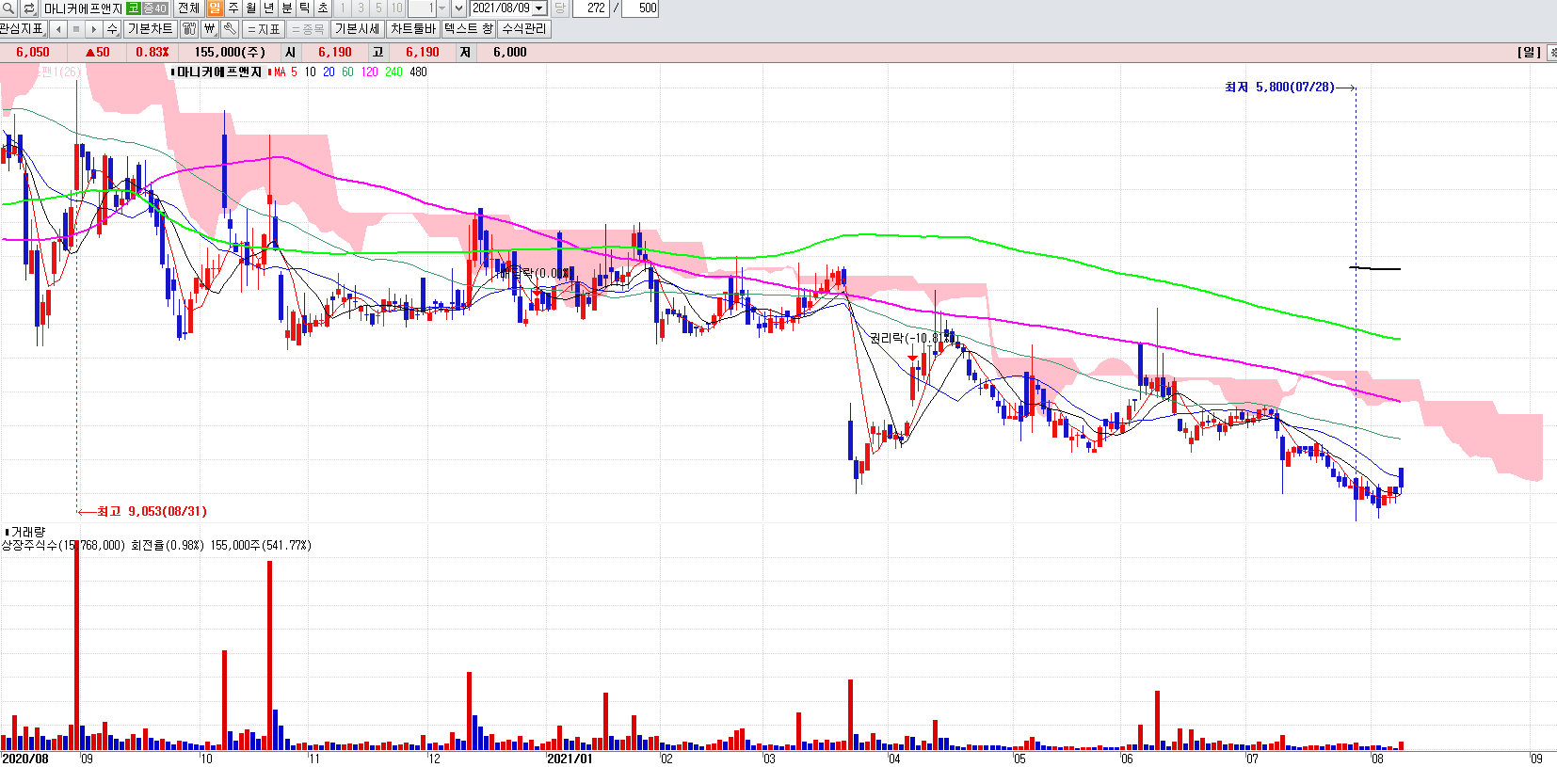This screenshot has height=767, width=1557.
Task: Click the green 코 market badge
Action: click(x=133, y=8)
